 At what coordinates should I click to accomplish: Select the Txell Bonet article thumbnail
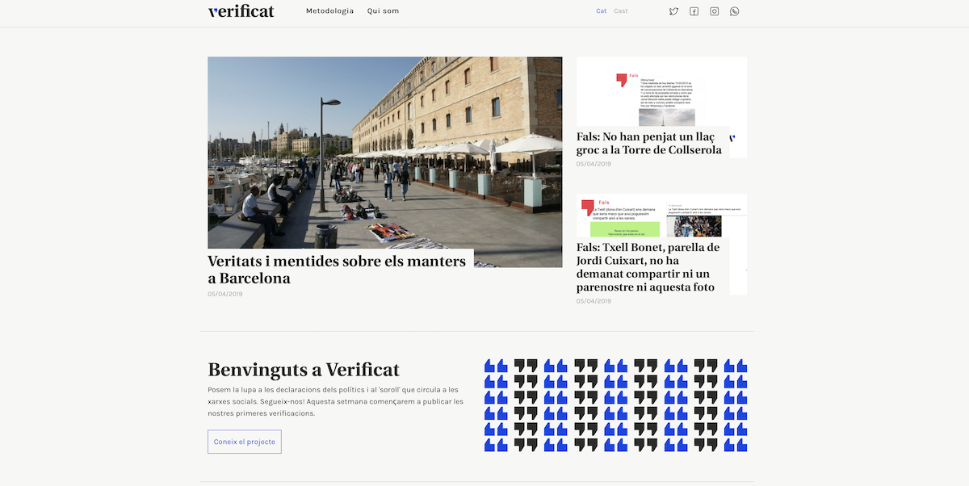pyautogui.click(x=661, y=215)
